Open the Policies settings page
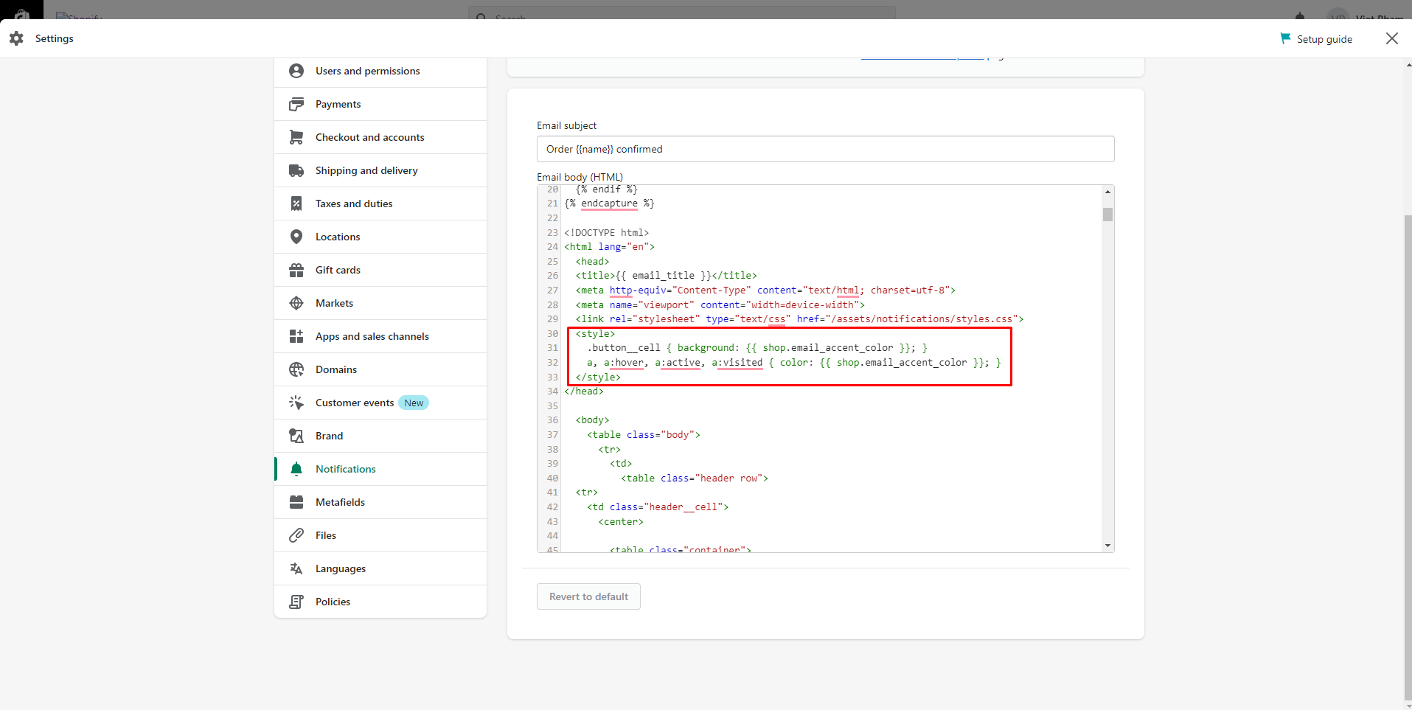 [x=333, y=602]
